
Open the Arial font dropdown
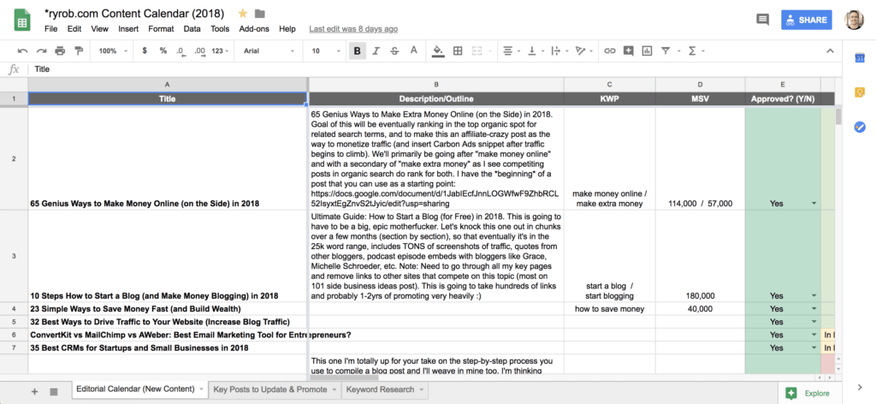point(269,50)
